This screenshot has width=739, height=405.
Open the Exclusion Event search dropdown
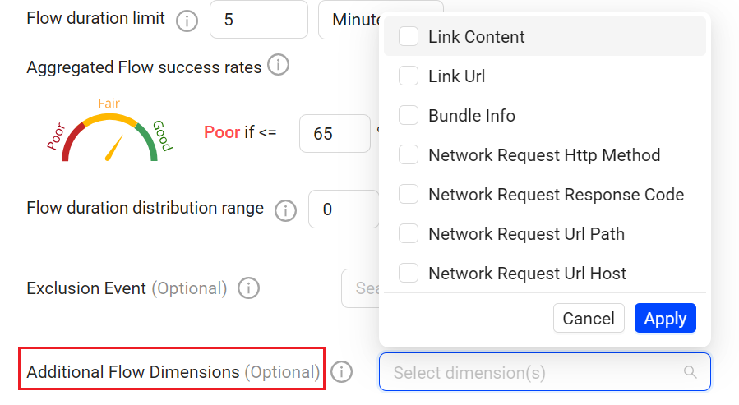[x=360, y=288]
